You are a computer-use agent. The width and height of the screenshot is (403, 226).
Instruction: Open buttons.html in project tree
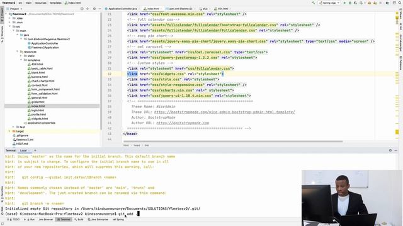pyautogui.click(x=38, y=77)
